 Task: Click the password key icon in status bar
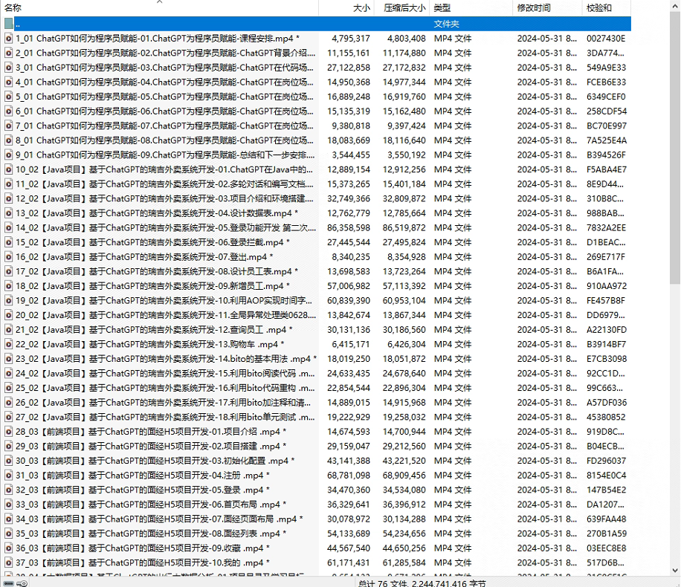[x=22, y=583]
